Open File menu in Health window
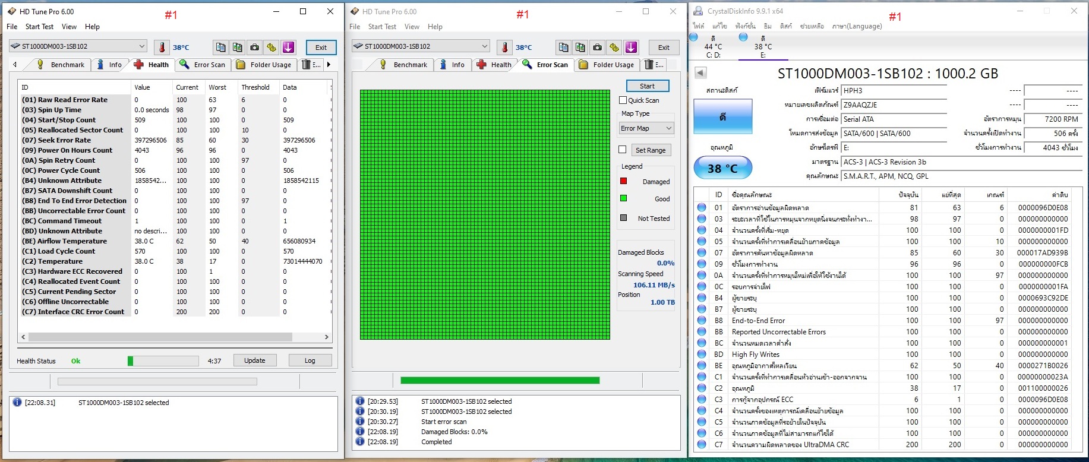Screen dimensions: 1089x462 coord(12,27)
